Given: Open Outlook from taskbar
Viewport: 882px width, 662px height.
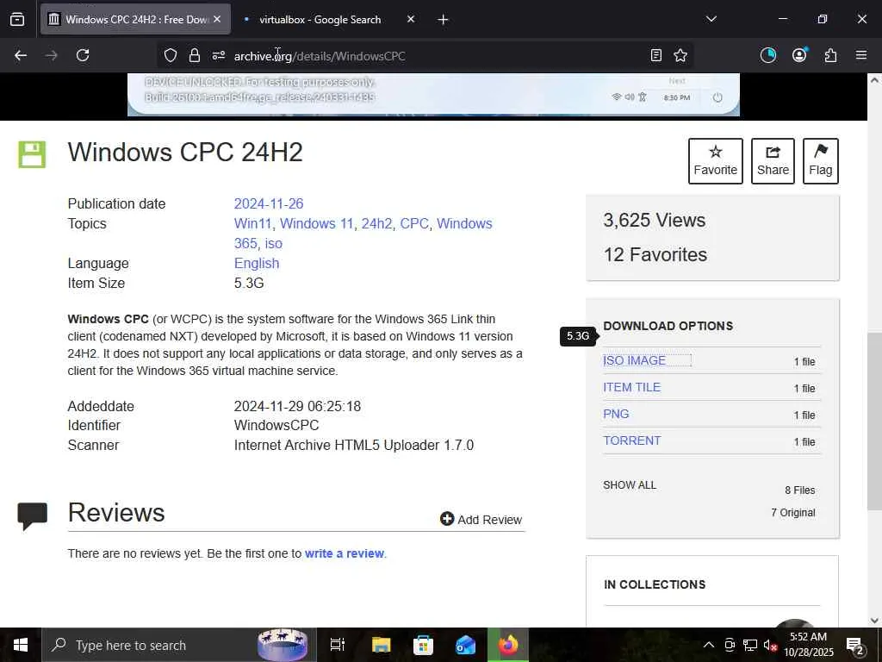Looking at the screenshot, I should click(465, 645).
